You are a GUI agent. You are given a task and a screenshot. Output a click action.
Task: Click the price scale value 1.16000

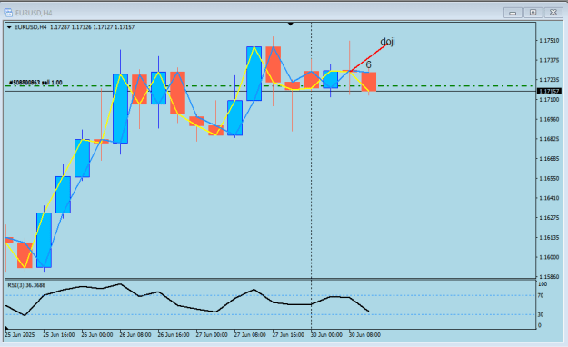tap(549, 257)
